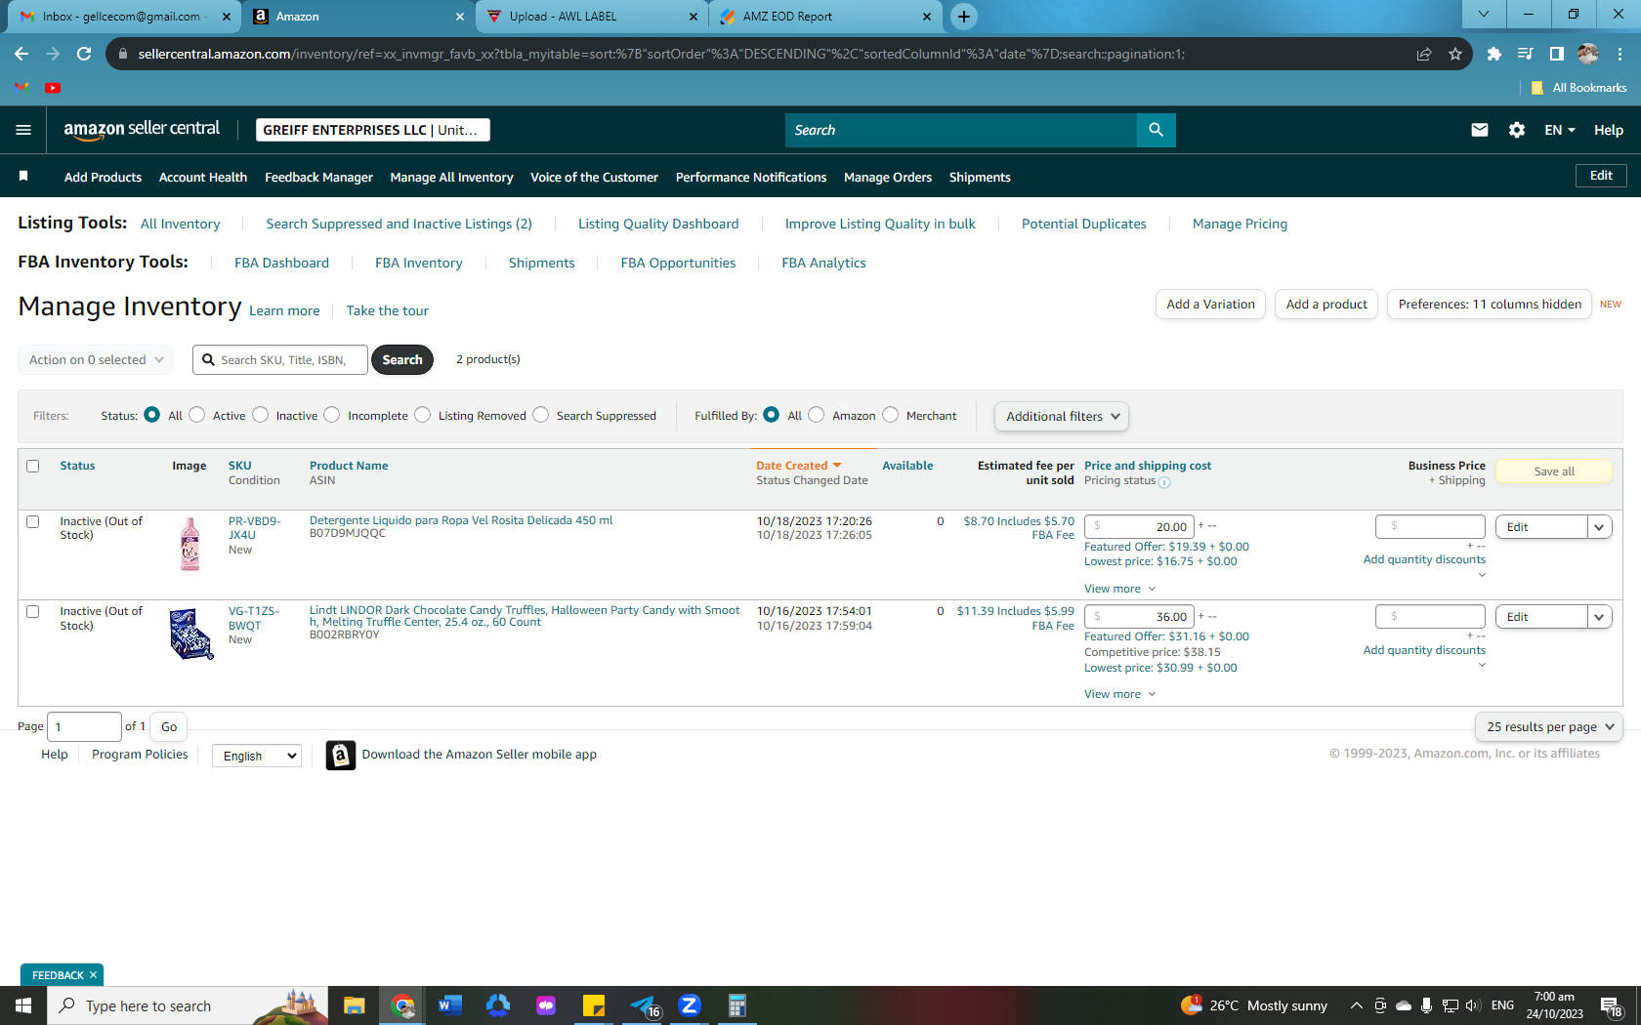1641x1025 pixels.
Task: Open the Action on 0 selected dropdown
Action: tap(96, 359)
